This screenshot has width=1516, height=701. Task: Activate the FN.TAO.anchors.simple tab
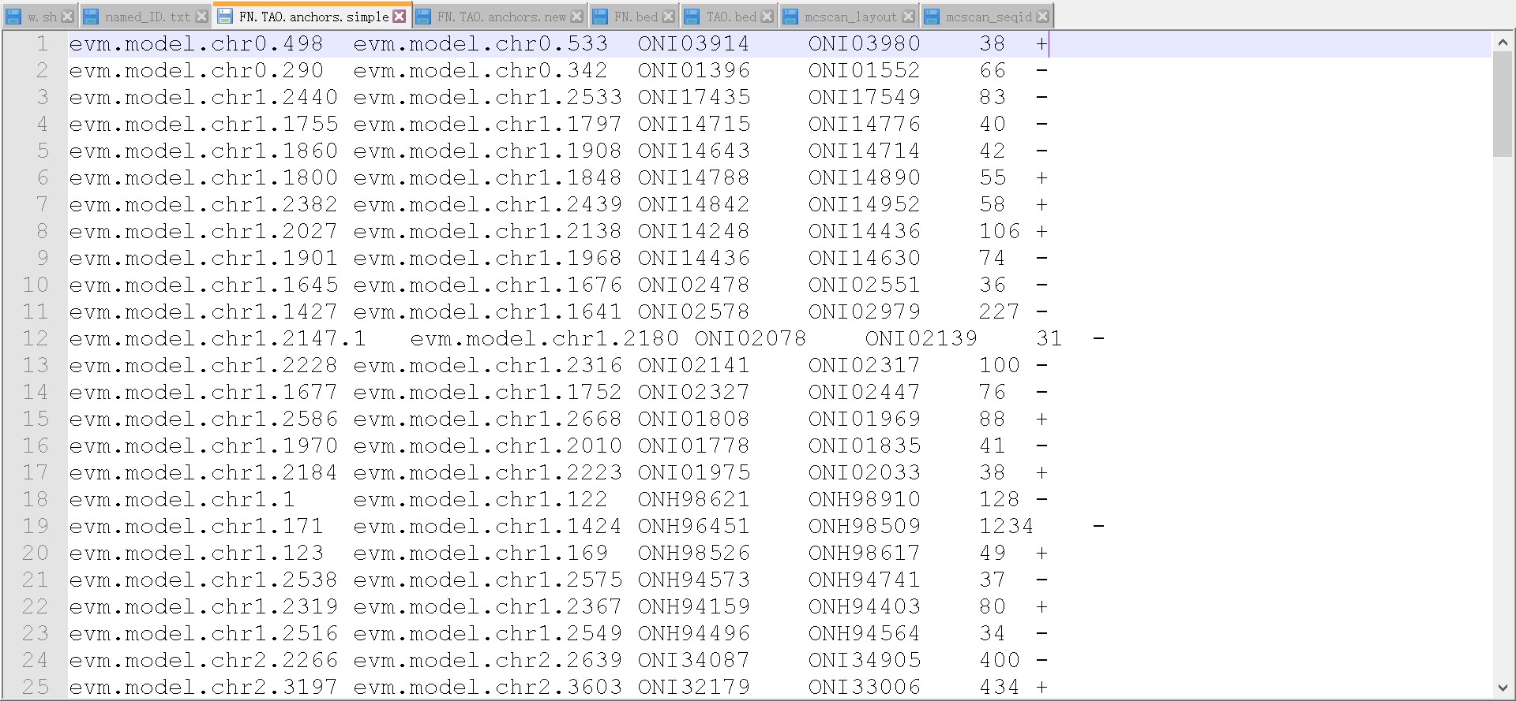click(313, 16)
